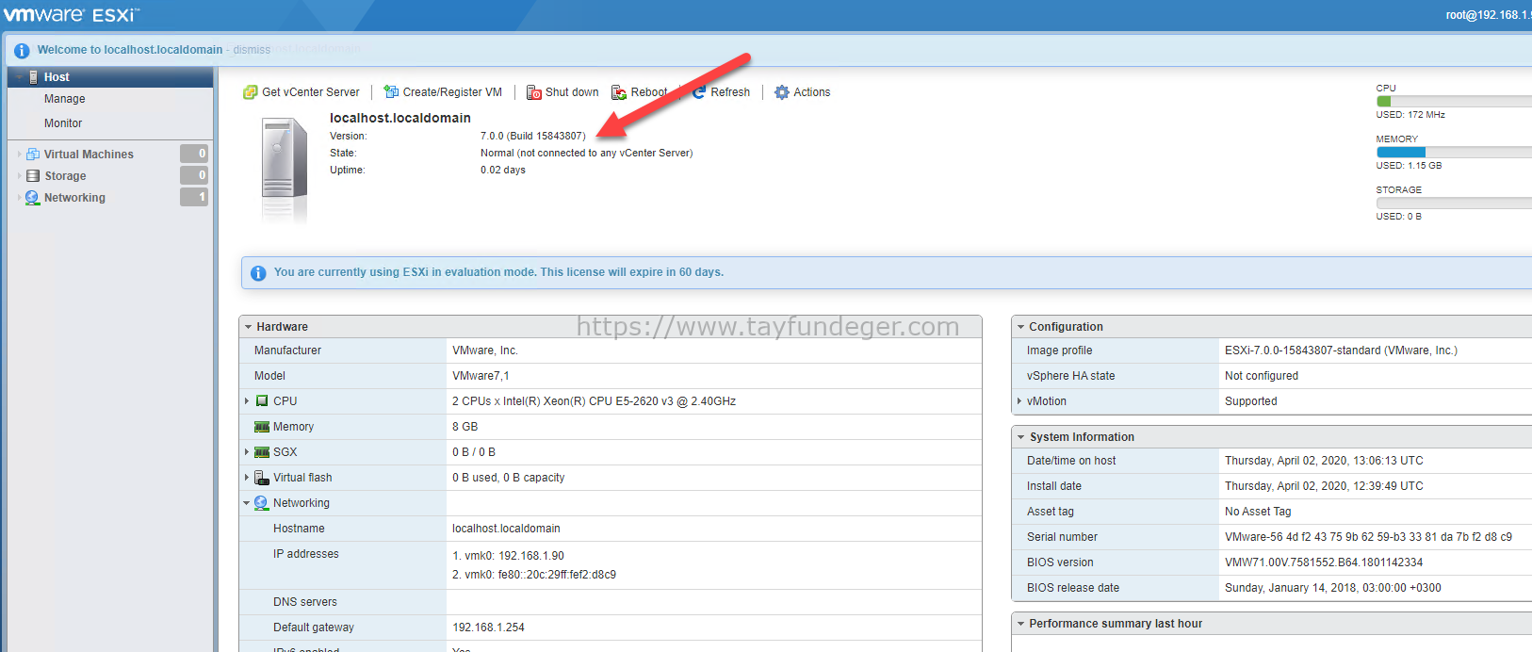Collapse the Hardware panel
The image size is (1532, 652).
pos(248,327)
